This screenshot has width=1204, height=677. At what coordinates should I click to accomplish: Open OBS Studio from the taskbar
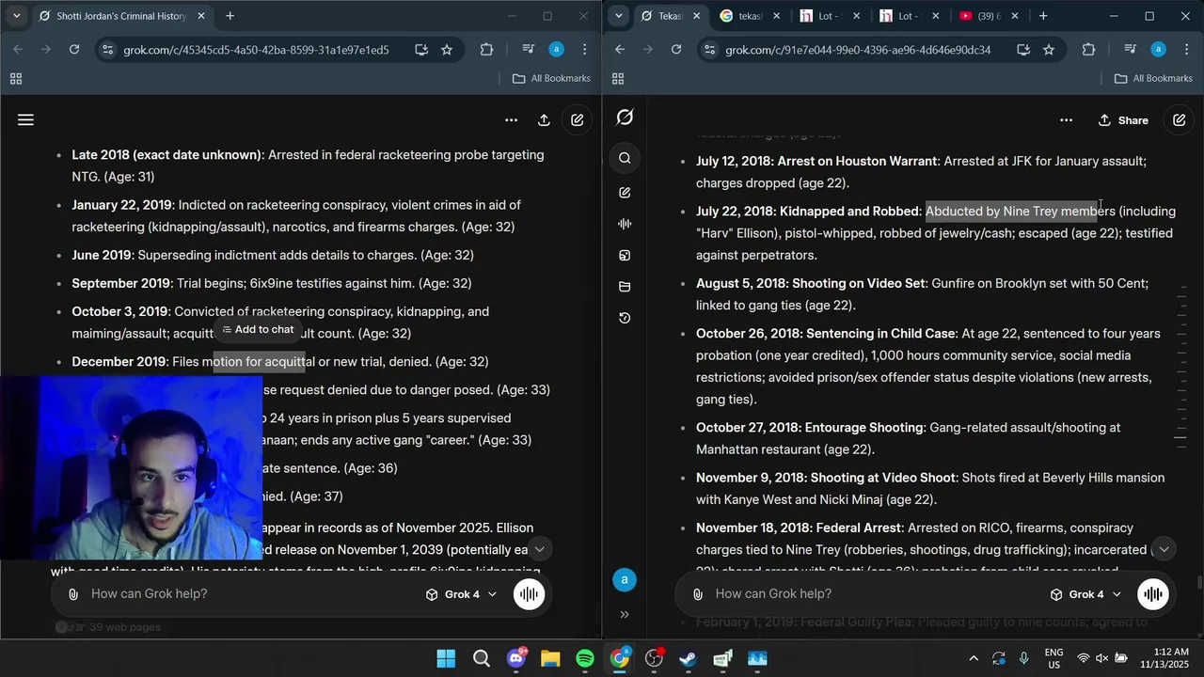(654, 659)
